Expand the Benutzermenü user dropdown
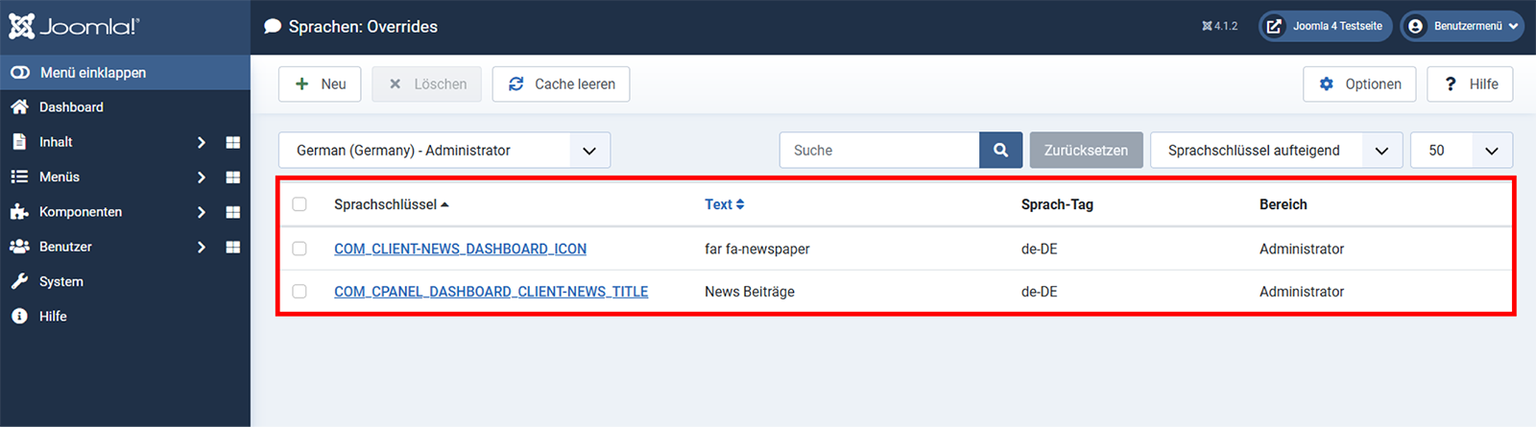Screen dimensions: 1536x427 tap(1461, 26)
